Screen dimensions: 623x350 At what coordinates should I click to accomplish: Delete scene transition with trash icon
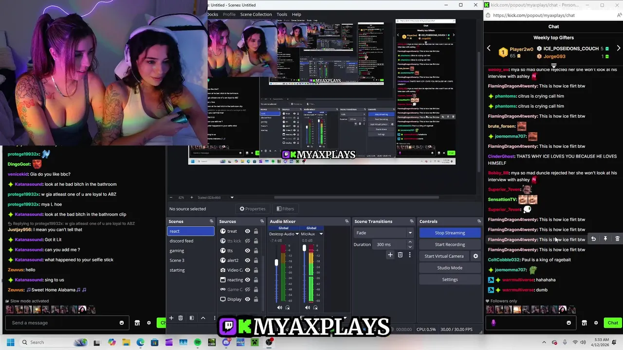tap(400, 255)
